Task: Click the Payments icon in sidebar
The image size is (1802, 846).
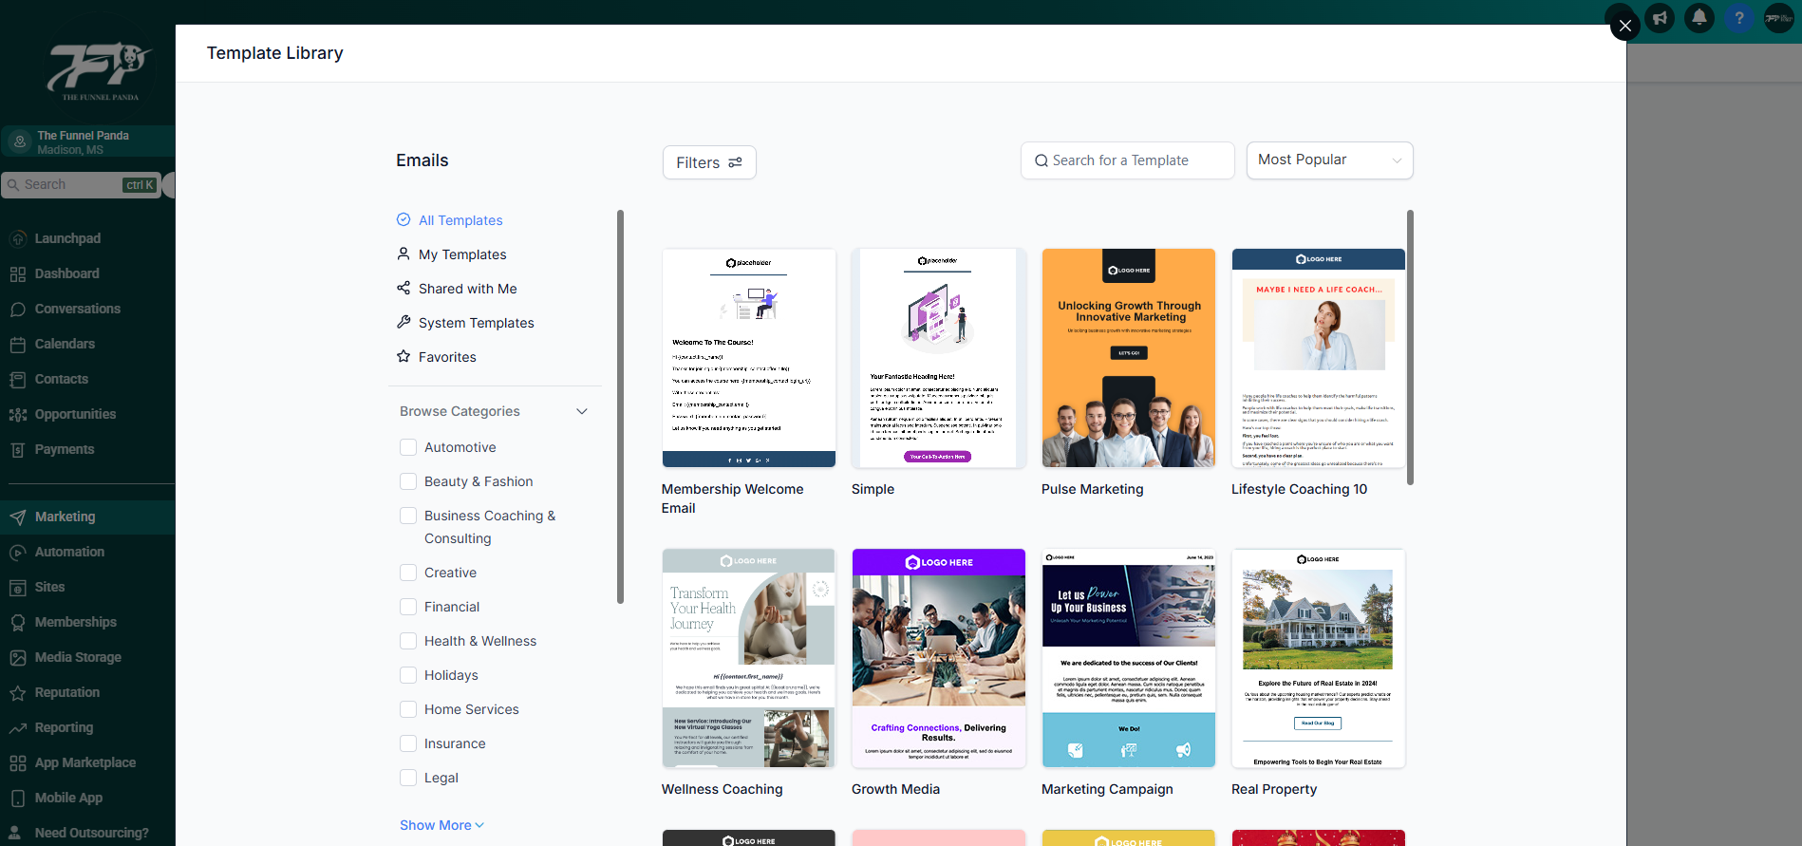Action: (18, 449)
